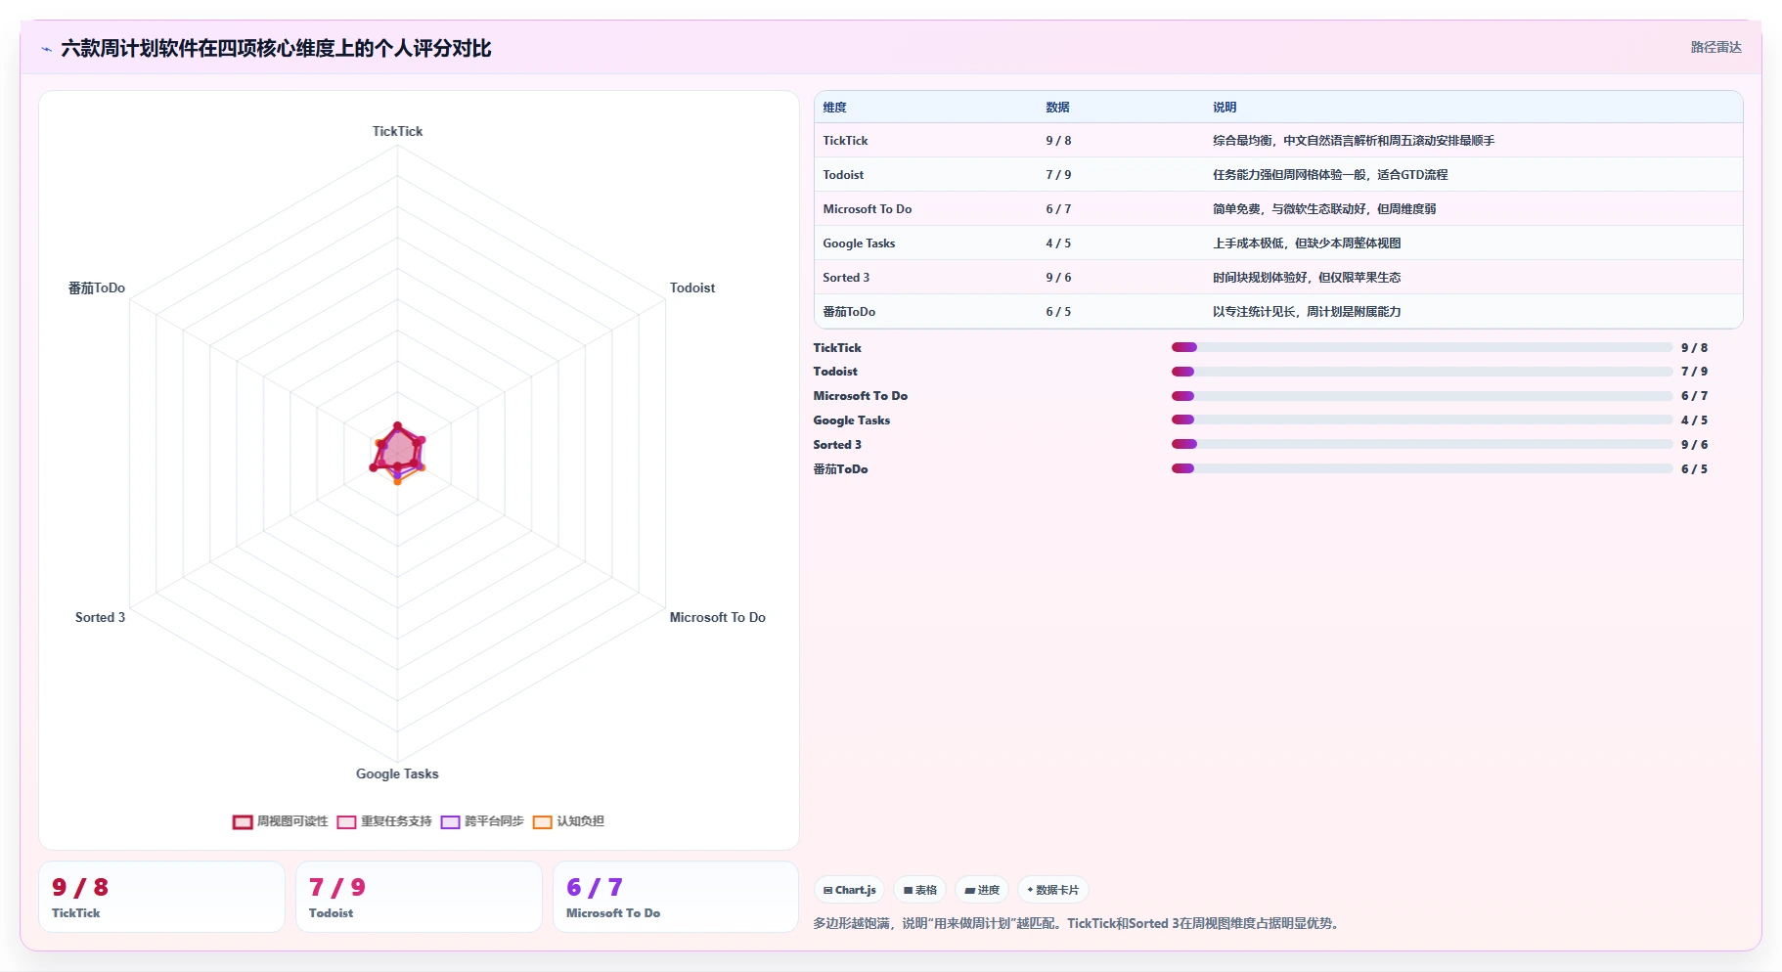Click the 表格 tag chip
This screenshot has height=972, width=1782.
(x=919, y=890)
